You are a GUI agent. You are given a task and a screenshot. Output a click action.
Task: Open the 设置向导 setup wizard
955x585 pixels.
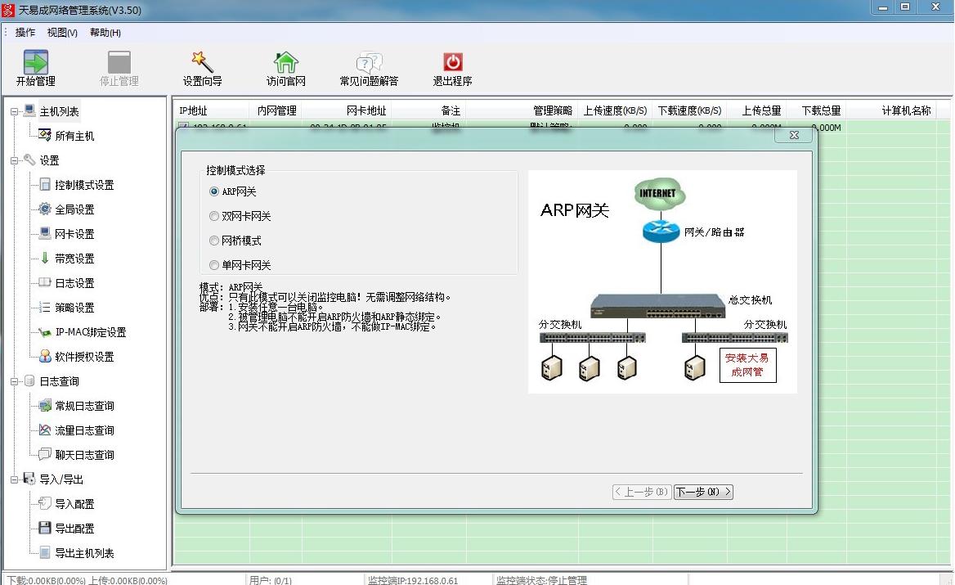(202, 67)
